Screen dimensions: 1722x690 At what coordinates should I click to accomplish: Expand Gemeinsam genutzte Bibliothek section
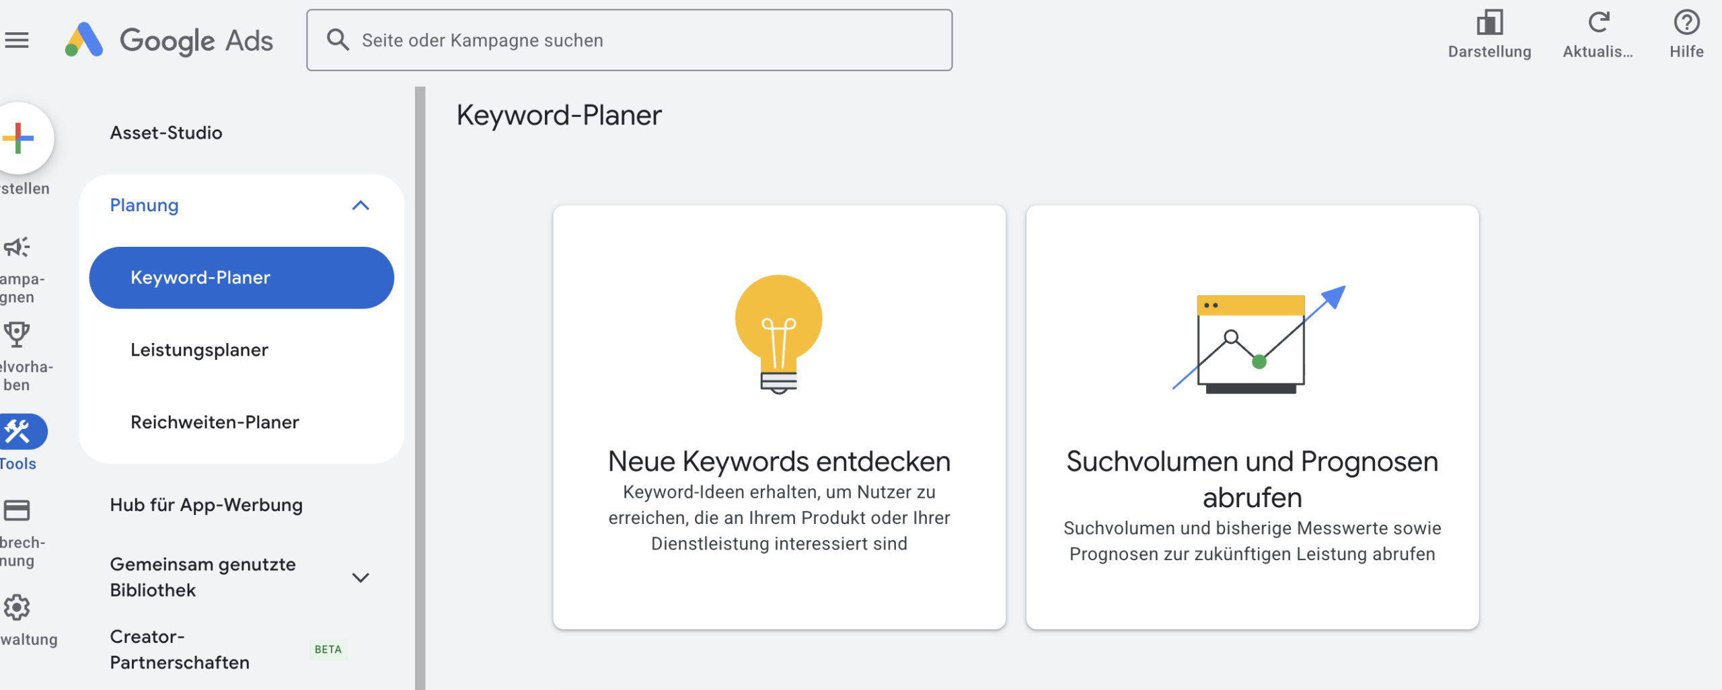pos(361,578)
